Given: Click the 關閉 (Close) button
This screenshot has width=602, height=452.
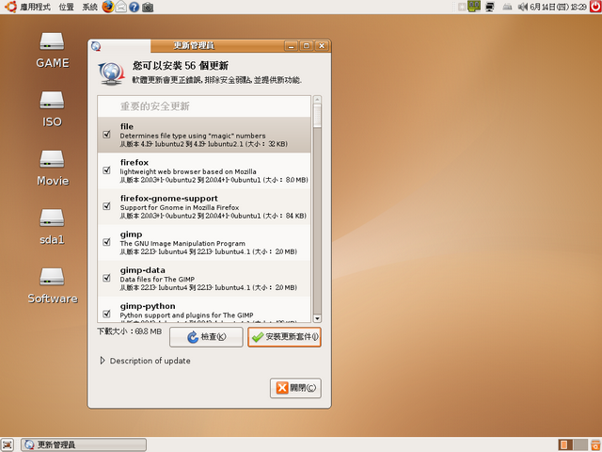Looking at the screenshot, I should coord(295,388).
